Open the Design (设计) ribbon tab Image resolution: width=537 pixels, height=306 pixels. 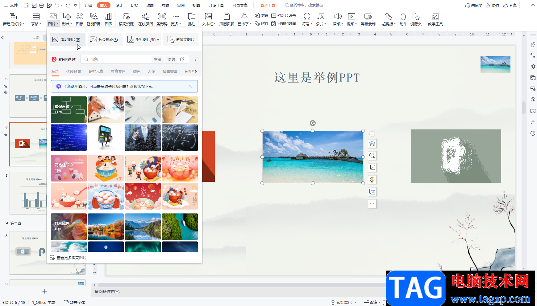point(119,5)
